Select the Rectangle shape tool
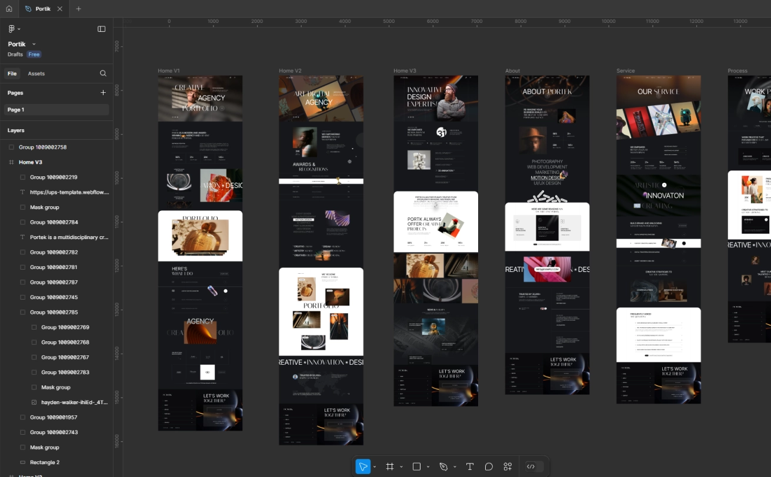The height and width of the screenshot is (477, 771). coord(416,466)
